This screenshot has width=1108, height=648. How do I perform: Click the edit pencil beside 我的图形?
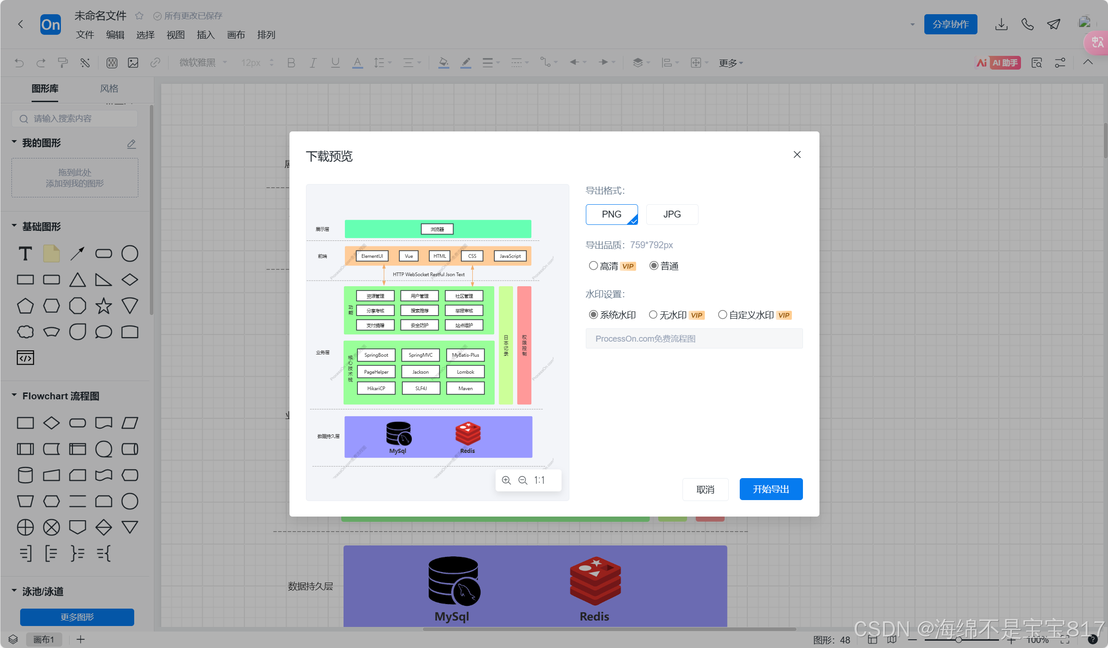131,144
